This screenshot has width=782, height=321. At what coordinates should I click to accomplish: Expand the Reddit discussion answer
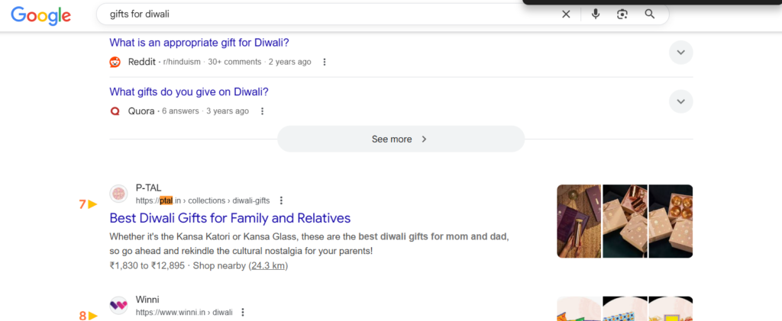click(680, 52)
